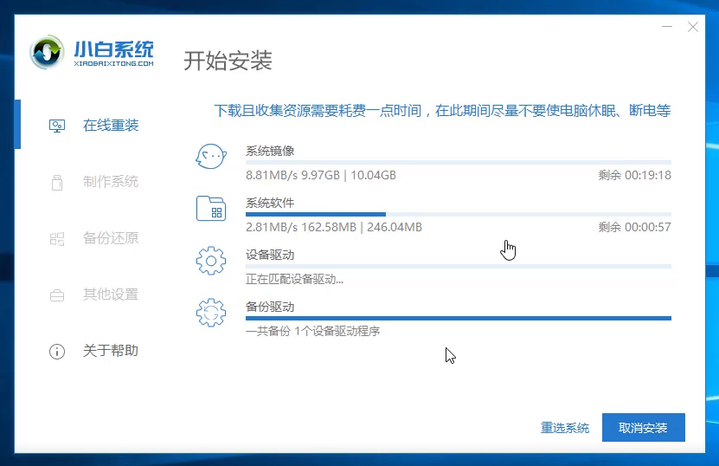This screenshot has width=719, height=466.
Task: Click the 关于帮助 info icon
Action: [x=57, y=351]
